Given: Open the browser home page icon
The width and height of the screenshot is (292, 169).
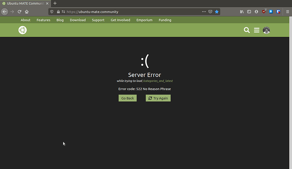Looking at the screenshot, I should coord(27,12).
